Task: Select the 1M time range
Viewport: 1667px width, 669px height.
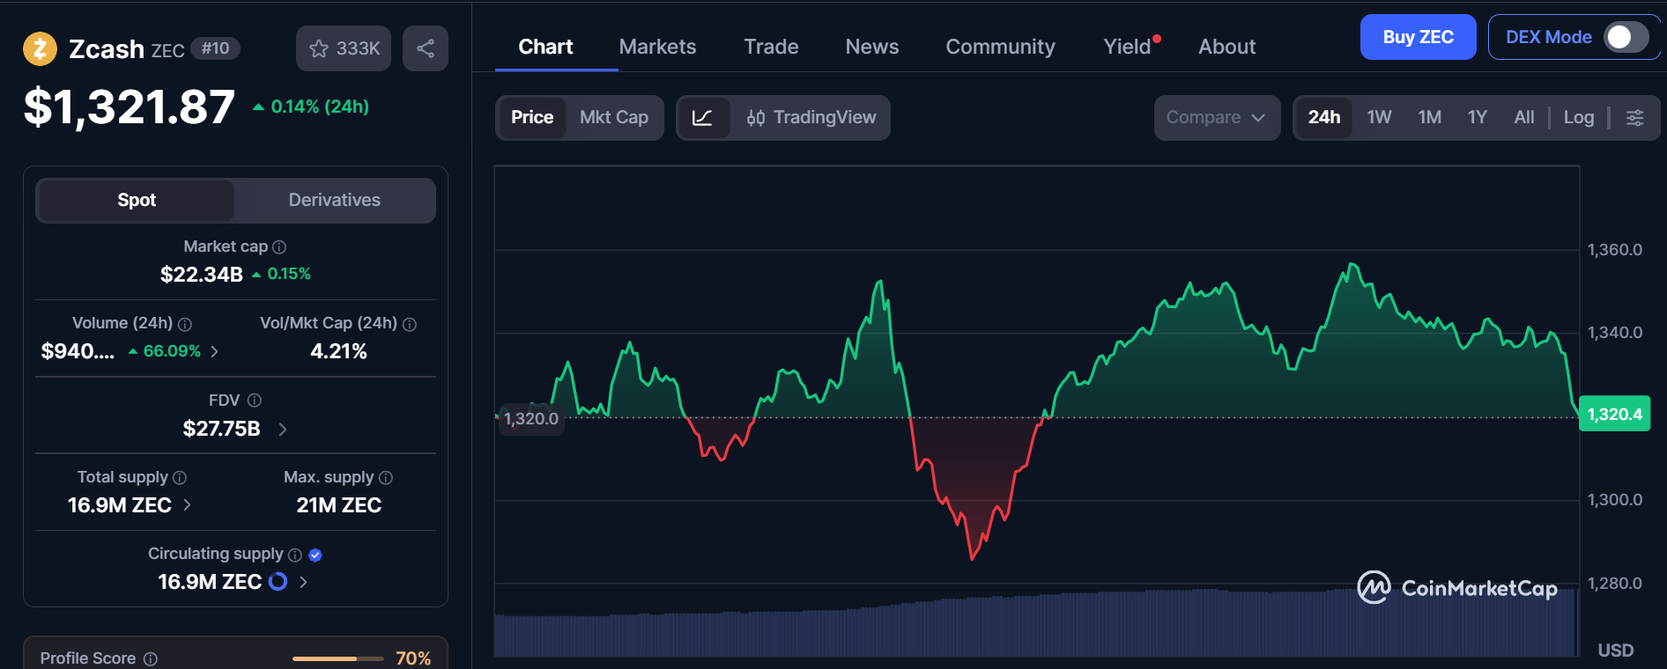Action: click(x=1429, y=118)
